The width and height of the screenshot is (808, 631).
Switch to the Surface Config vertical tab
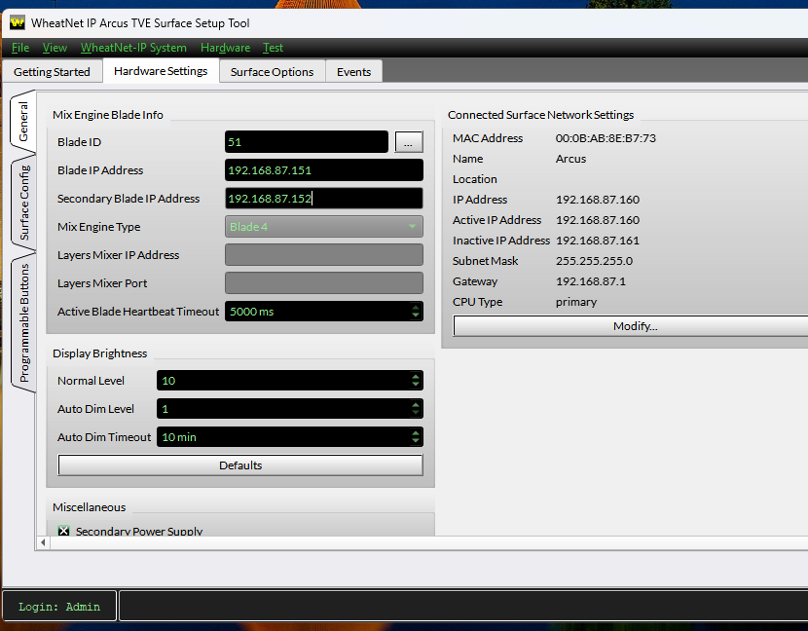(23, 203)
